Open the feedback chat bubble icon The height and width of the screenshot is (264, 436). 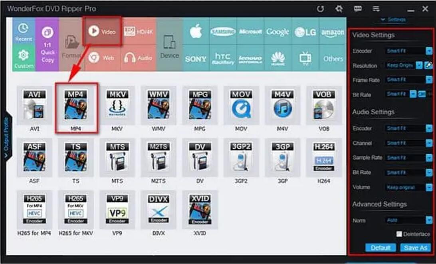[358, 9]
